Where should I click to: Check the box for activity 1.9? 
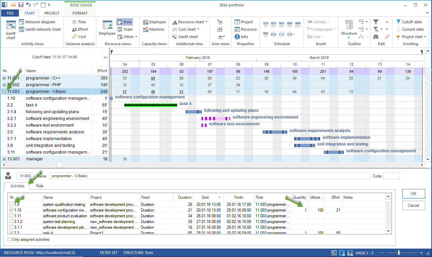pos(11,204)
